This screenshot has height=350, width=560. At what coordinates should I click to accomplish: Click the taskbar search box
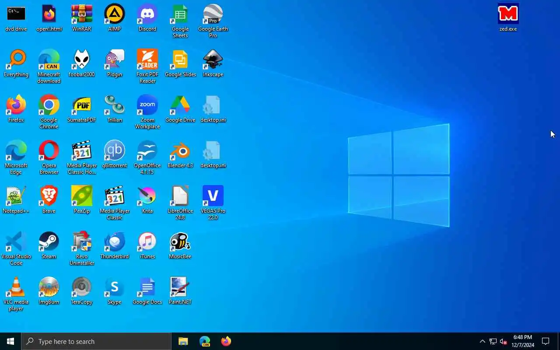coord(96,341)
